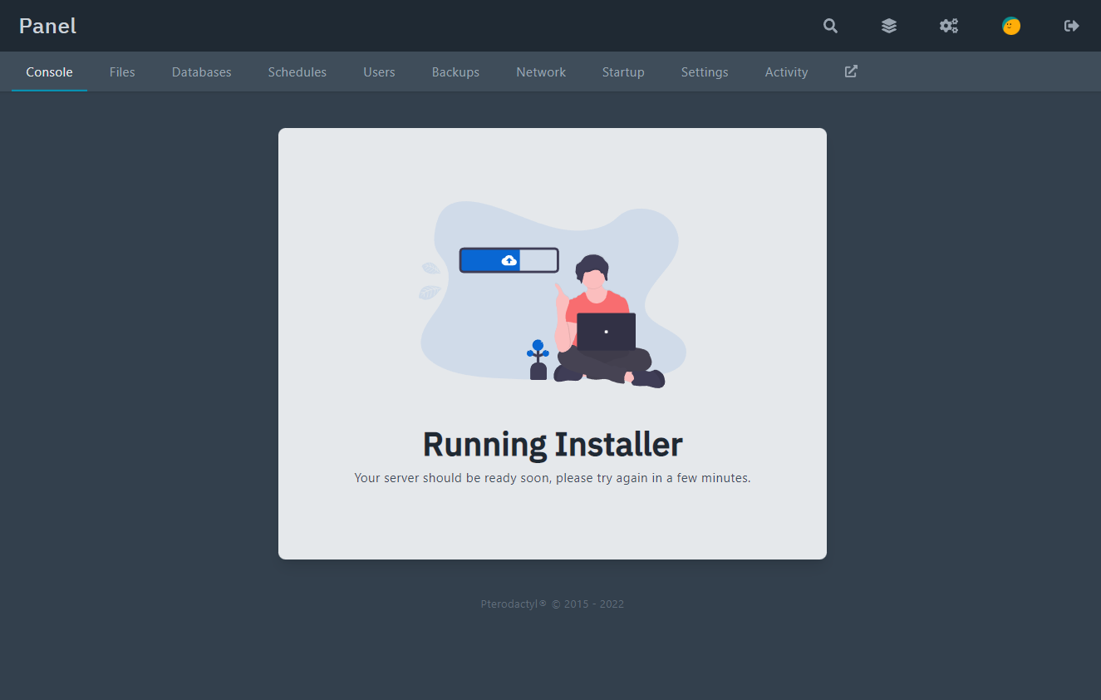Switch to the Files tab
Screen dimensions: 1101x700
(122, 71)
